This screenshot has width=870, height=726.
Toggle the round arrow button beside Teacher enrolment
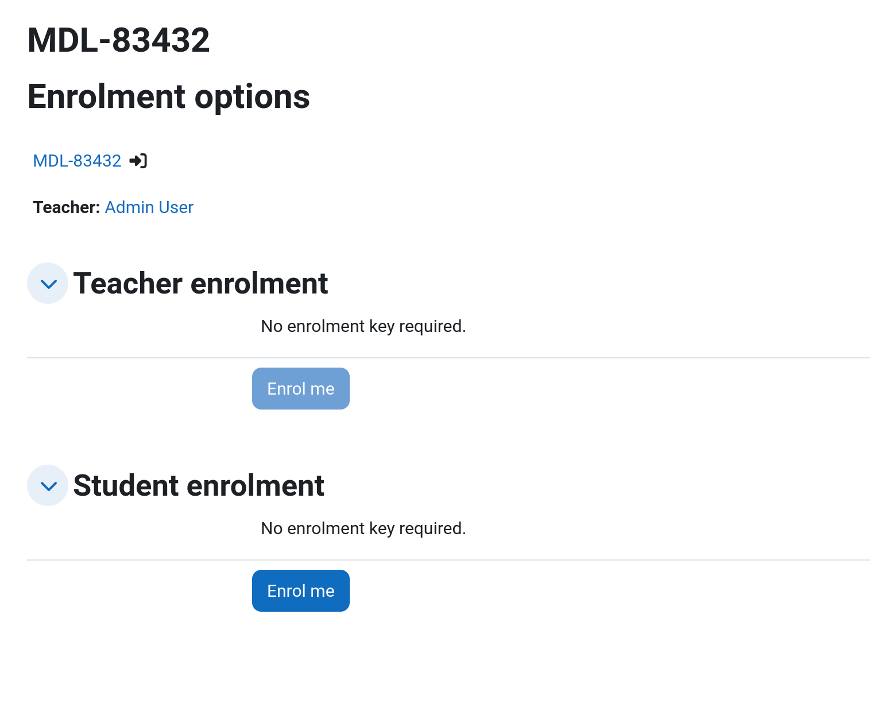[48, 283]
